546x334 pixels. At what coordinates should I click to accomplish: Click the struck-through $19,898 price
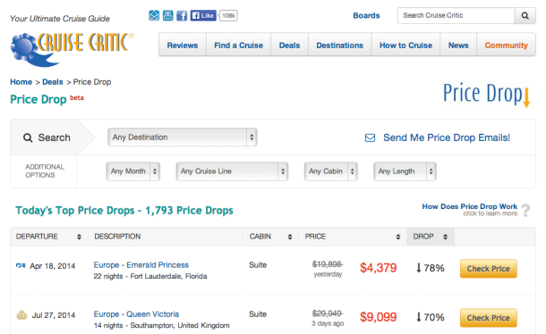tap(328, 264)
